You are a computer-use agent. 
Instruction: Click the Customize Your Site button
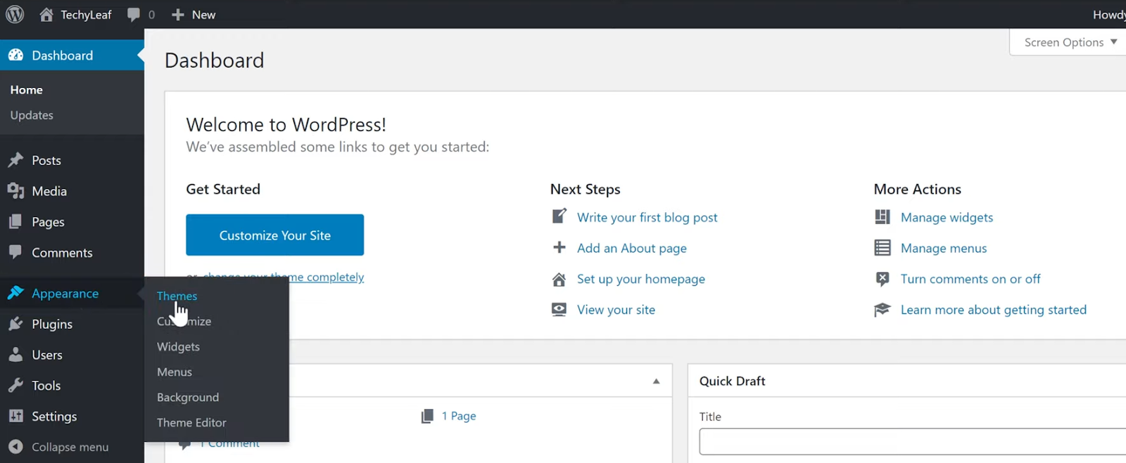274,235
